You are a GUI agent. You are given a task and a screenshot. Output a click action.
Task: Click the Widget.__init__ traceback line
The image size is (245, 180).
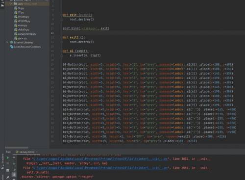pyautogui.click(x=67, y=163)
